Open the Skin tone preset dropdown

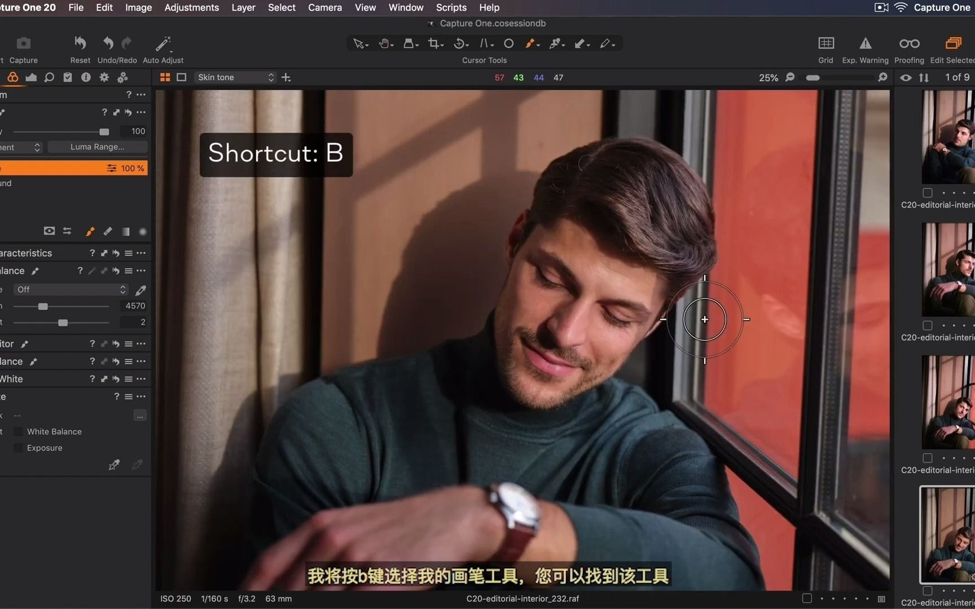pos(235,77)
